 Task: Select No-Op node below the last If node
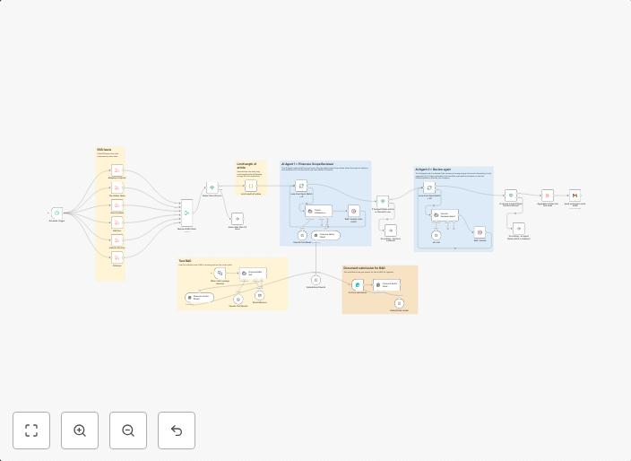[519, 229]
